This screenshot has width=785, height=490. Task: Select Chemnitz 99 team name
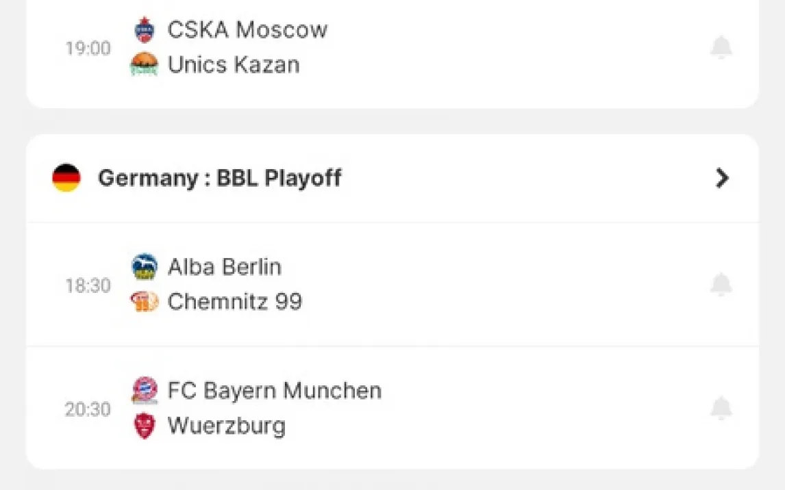click(234, 302)
